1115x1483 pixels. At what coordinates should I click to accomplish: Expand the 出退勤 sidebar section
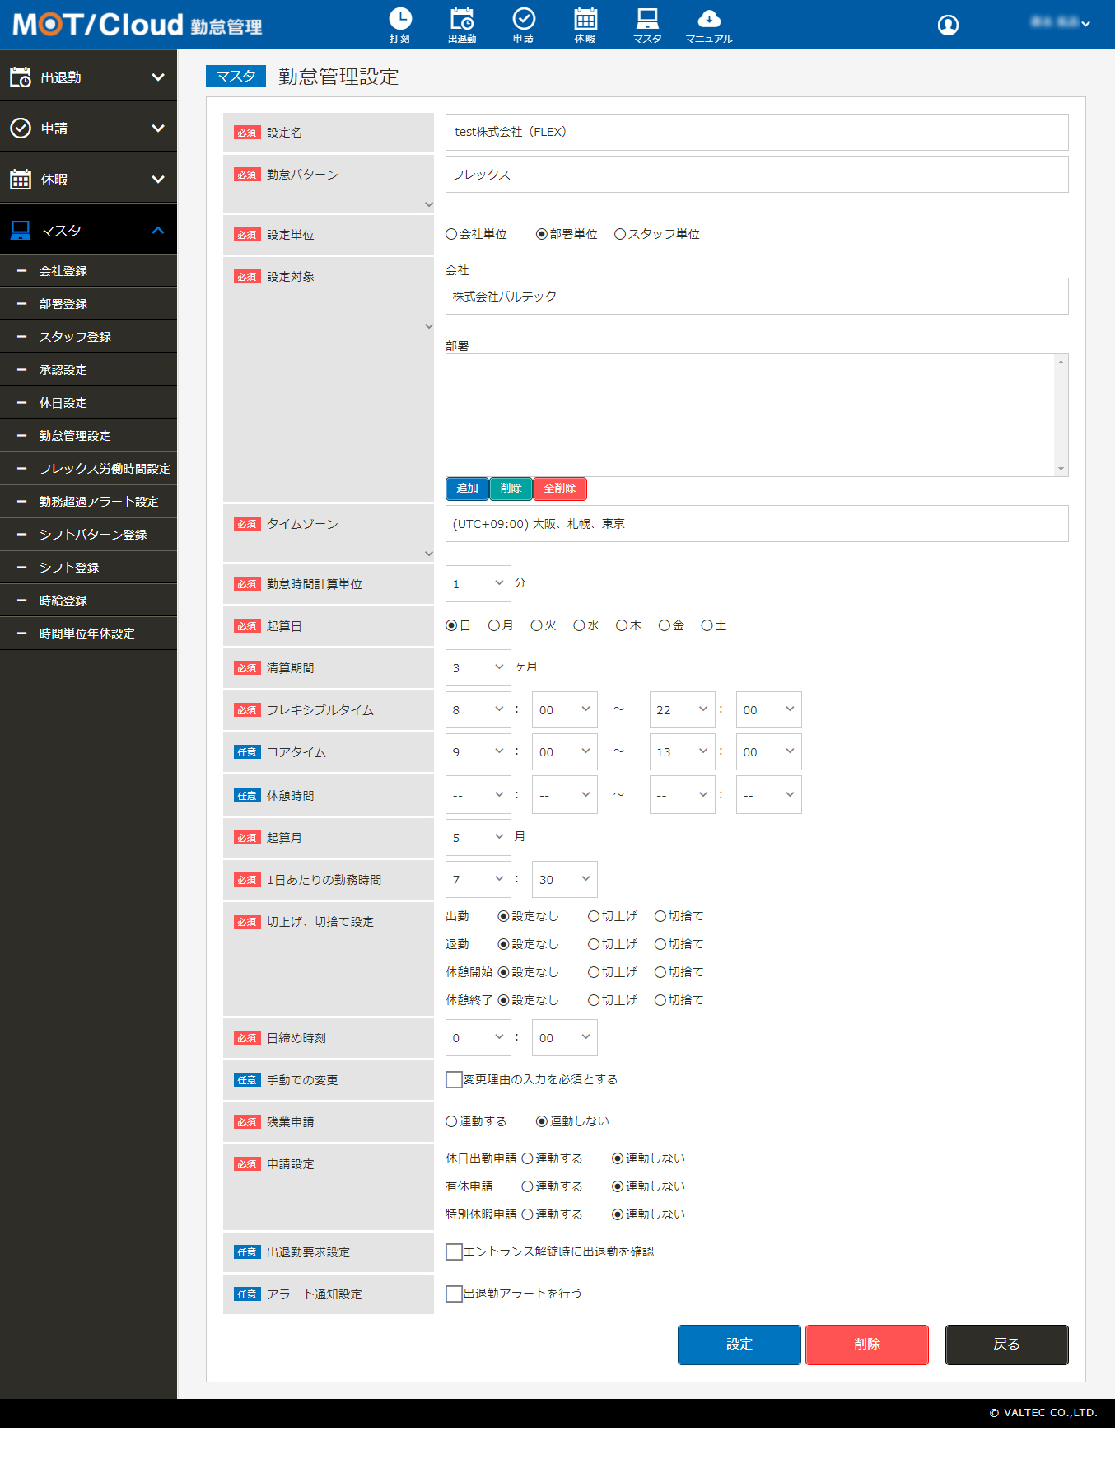tap(88, 77)
